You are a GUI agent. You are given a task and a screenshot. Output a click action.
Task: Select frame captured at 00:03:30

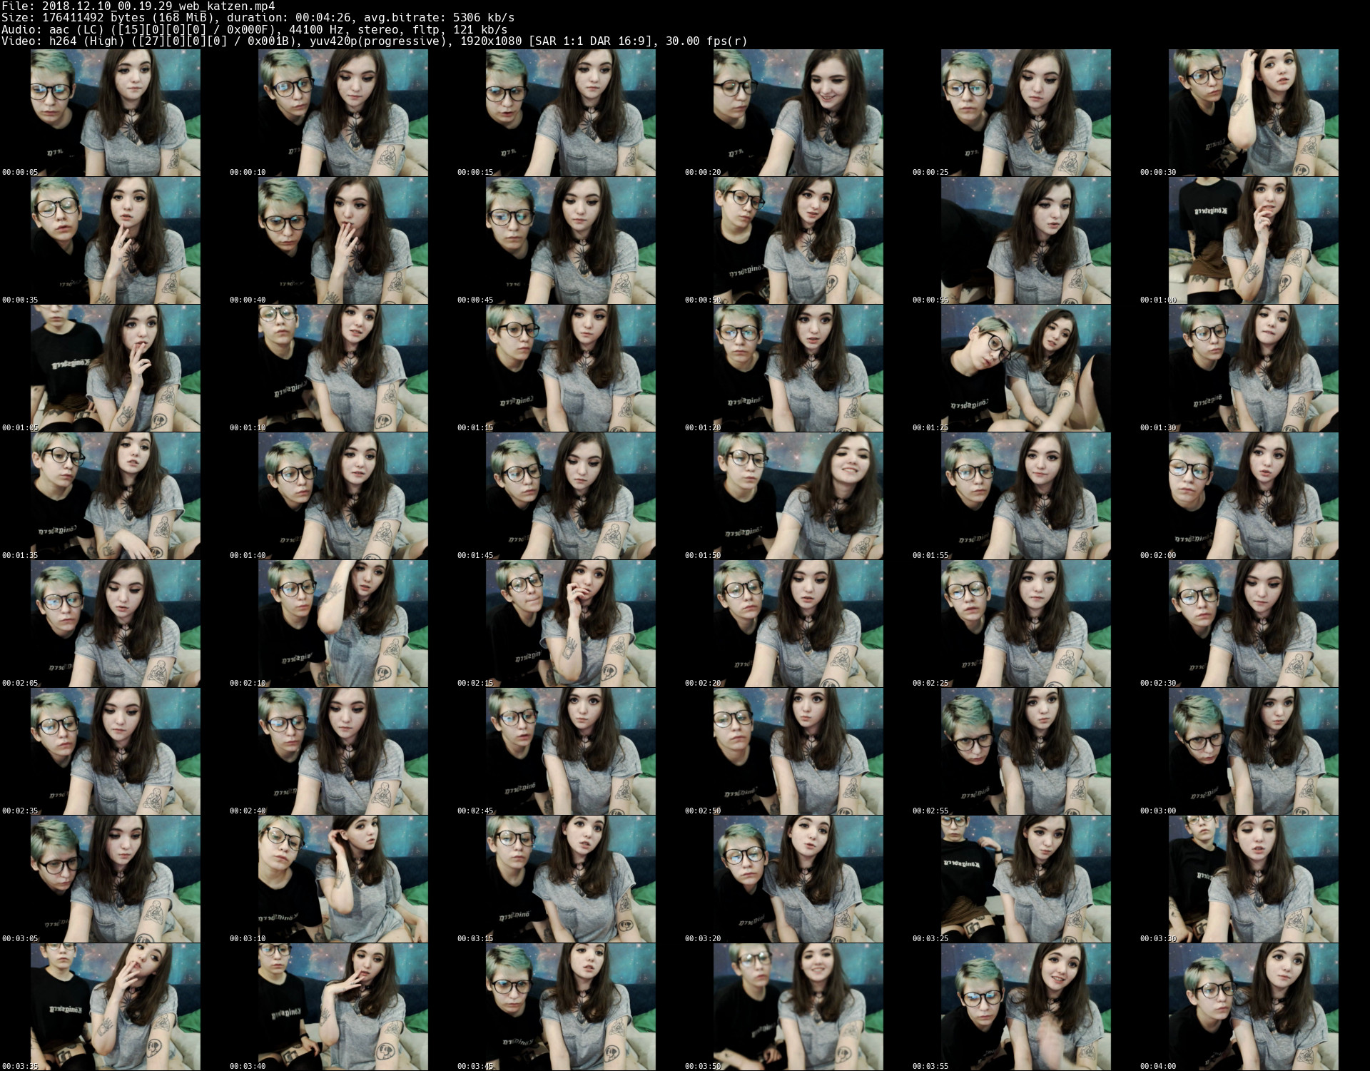pyautogui.click(x=1254, y=879)
